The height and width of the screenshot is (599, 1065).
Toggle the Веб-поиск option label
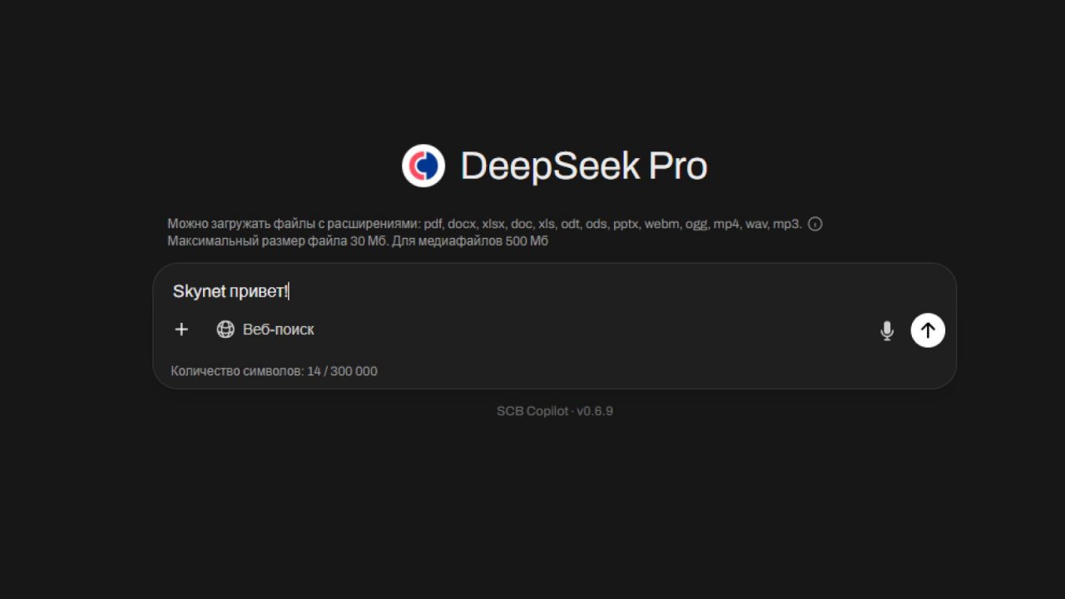coord(278,329)
